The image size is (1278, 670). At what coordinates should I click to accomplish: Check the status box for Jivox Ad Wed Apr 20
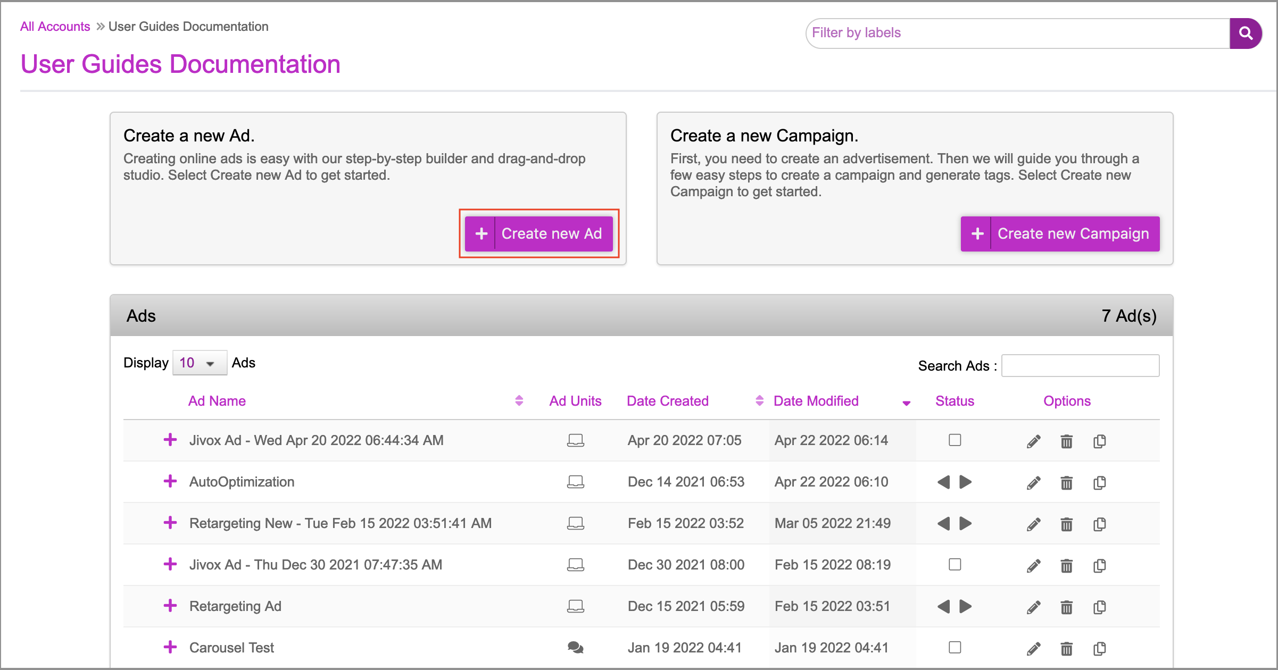click(955, 440)
